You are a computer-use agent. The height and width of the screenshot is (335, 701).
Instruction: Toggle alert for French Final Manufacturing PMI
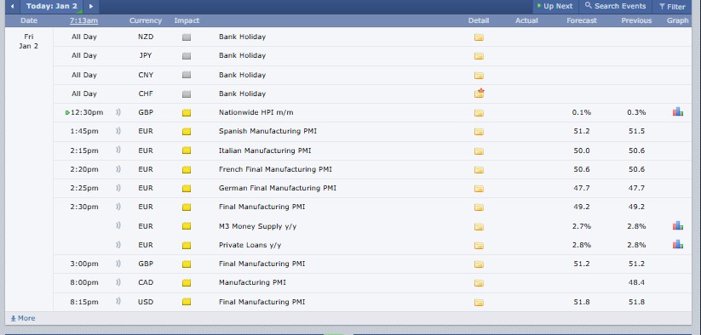(x=118, y=169)
